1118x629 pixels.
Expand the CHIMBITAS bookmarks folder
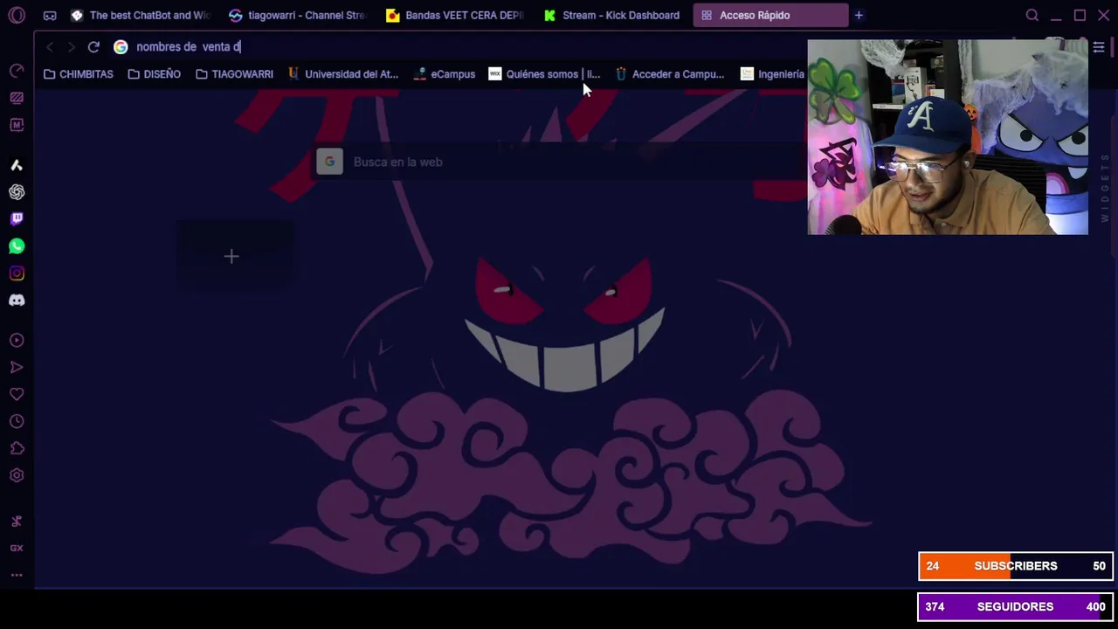79,74
